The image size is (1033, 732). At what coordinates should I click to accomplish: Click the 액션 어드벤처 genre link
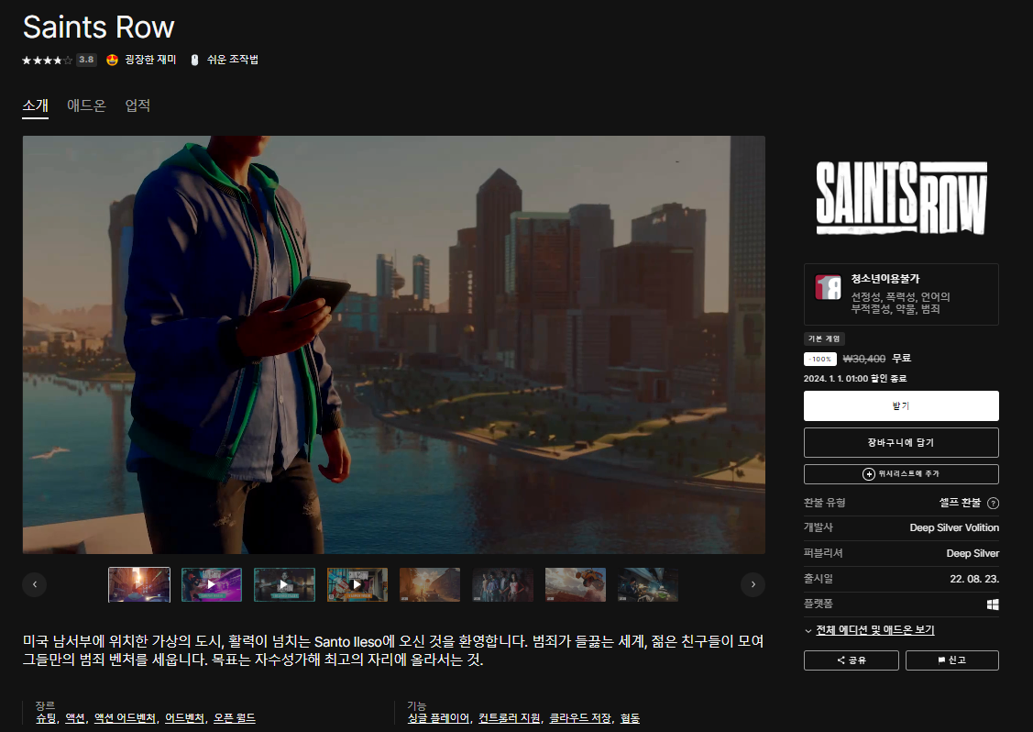pos(125,718)
